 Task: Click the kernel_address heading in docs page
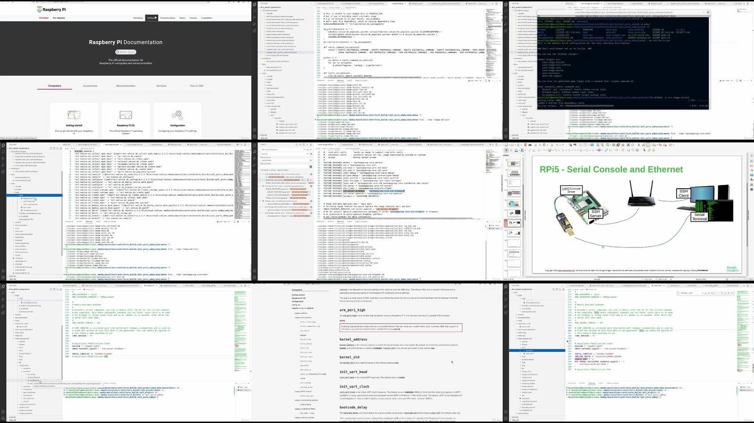(353, 339)
